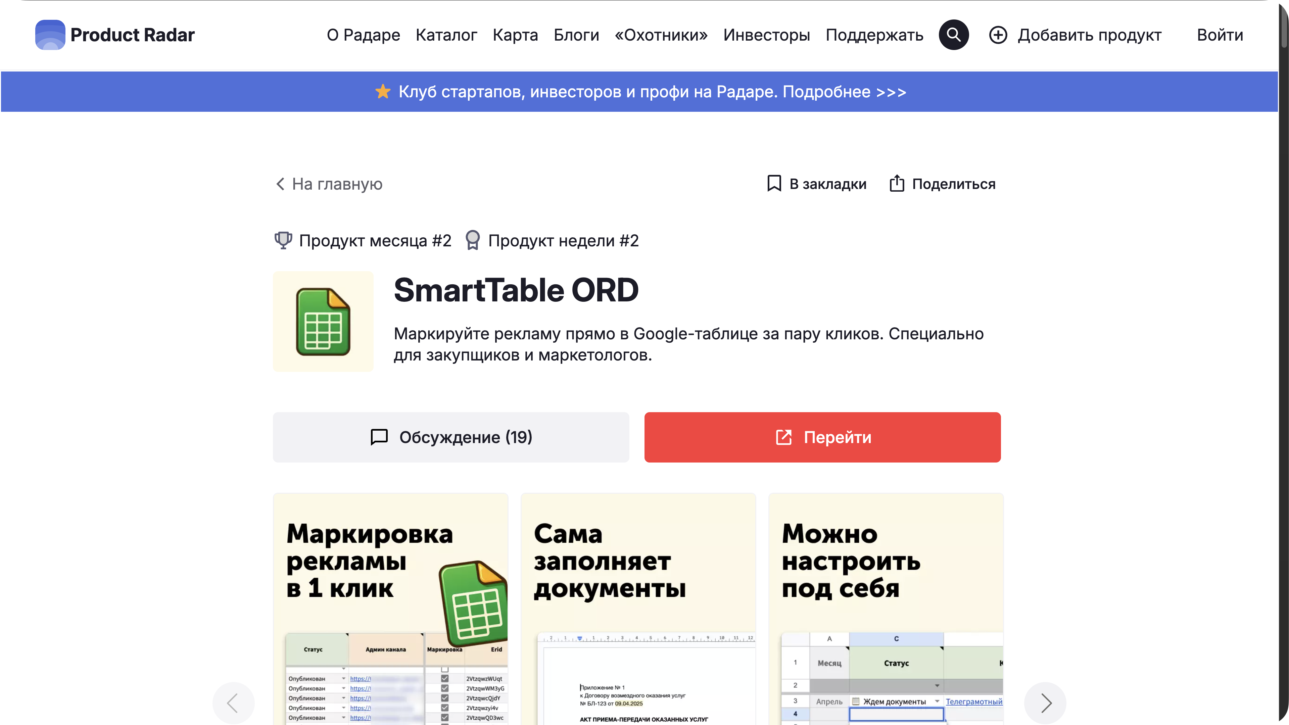Click the 'Войти' login link
The height and width of the screenshot is (725, 1289).
[x=1220, y=35]
